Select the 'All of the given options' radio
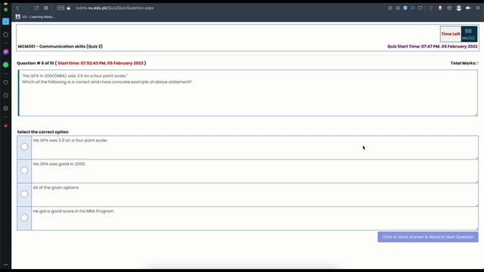Viewport: 484px width, 272px height. tap(24, 194)
